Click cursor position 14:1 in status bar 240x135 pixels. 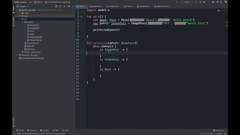click(x=202, y=133)
